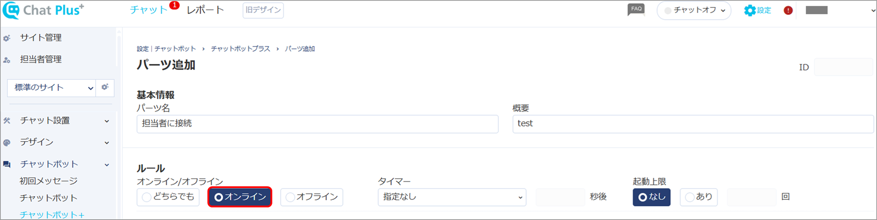Click the 旧デザイン button
This screenshot has width=877, height=220.
click(x=263, y=10)
